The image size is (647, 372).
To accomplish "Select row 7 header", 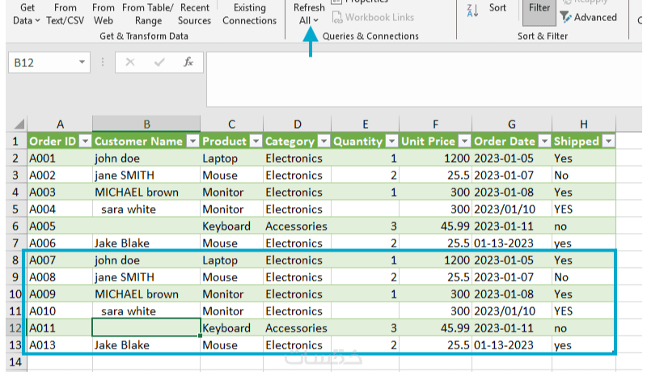I will tap(13, 243).
